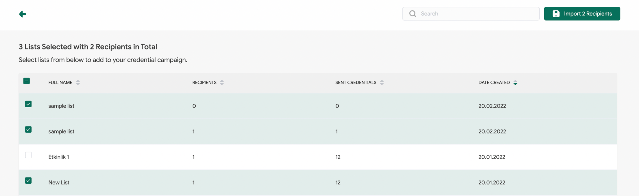Deselect the New List checkbox
Viewport: 639px width, 196px height.
pyautogui.click(x=28, y=181)
